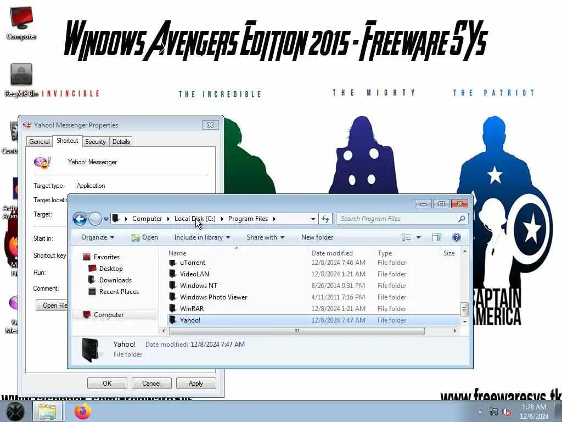Select the Windows Photo Viewer name
Image resolution: width=562 pixels, height=422 pixels.
pos(213,297)
